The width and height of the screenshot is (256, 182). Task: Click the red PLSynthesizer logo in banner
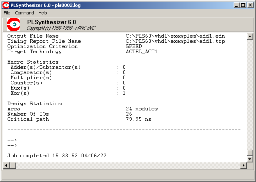click(x=14, y=25)
